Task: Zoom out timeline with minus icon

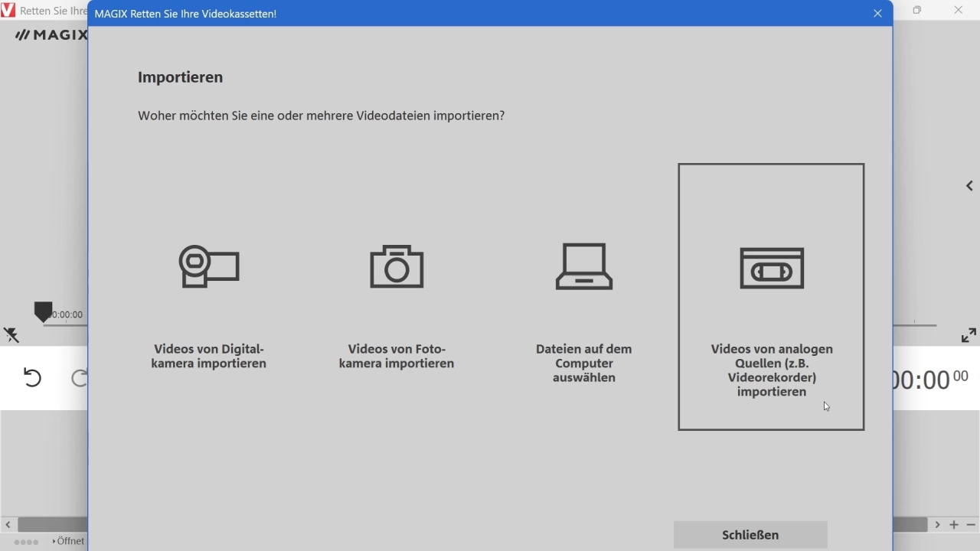Action: click(971, 525)
